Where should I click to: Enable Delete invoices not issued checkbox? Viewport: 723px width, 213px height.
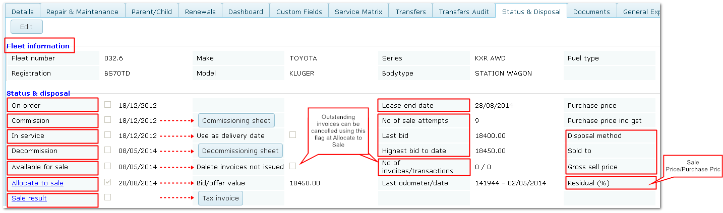(x=293, y=166)
